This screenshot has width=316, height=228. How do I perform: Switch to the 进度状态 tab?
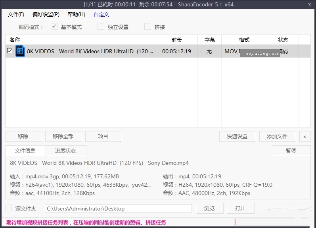[65, 151]
